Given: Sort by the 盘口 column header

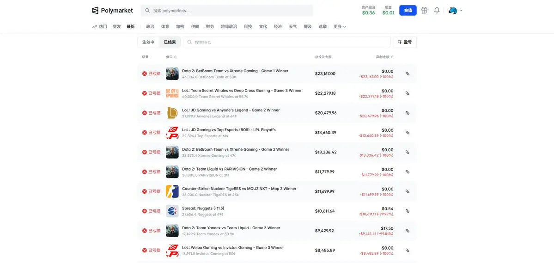Looking at the screenshot, I should (171, 57).
